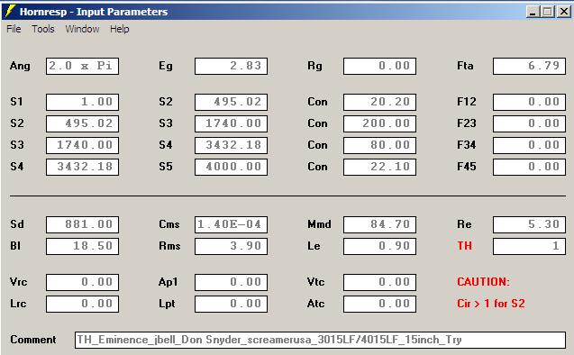Viewport: 574px width, 355px height.
Task: Select the Bl field with value 18.50
Action: [x=82, y=246]
